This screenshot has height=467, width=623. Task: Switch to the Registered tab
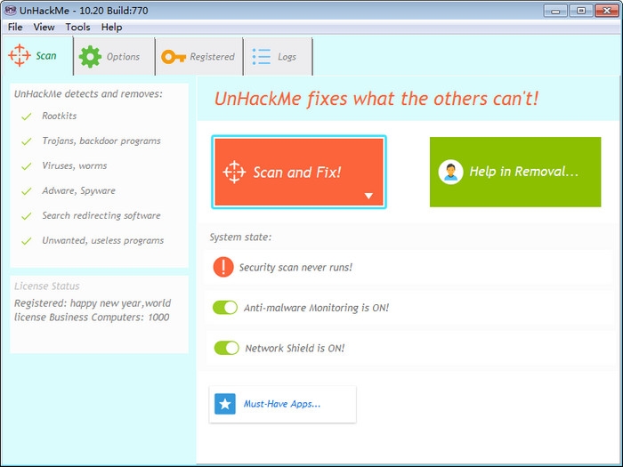point(199,57)
